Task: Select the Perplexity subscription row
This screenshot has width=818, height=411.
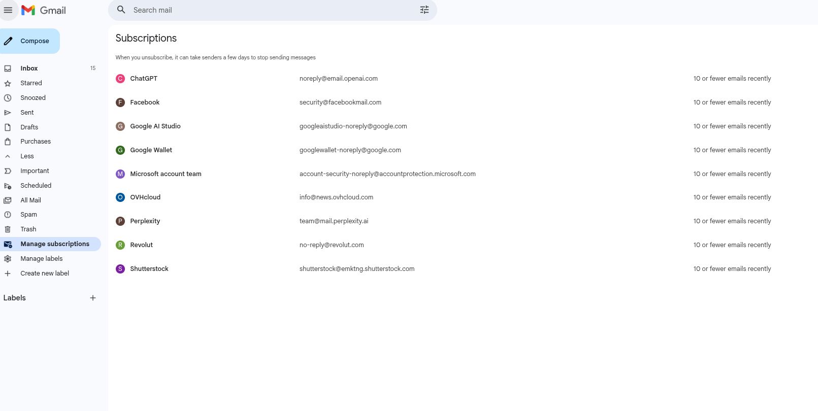Action: tap(145, 221)
